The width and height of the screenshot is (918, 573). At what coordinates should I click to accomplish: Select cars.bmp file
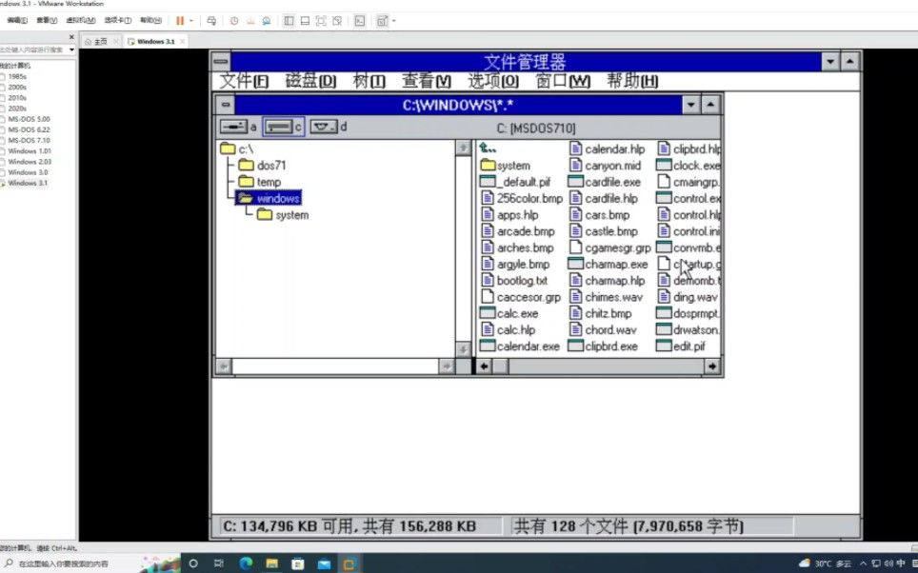600,215
